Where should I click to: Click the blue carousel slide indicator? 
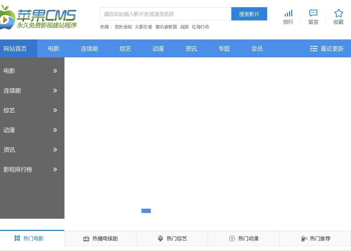coord(146,211)
